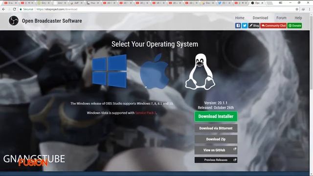This screenshot has height=176, width=313.
Task: Open the Previous Releases link
Action: pos(216,160)
